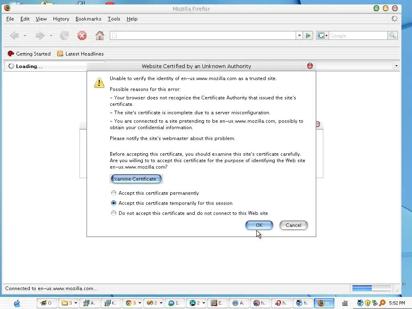Click the Reload page icon

pos(64,35)
